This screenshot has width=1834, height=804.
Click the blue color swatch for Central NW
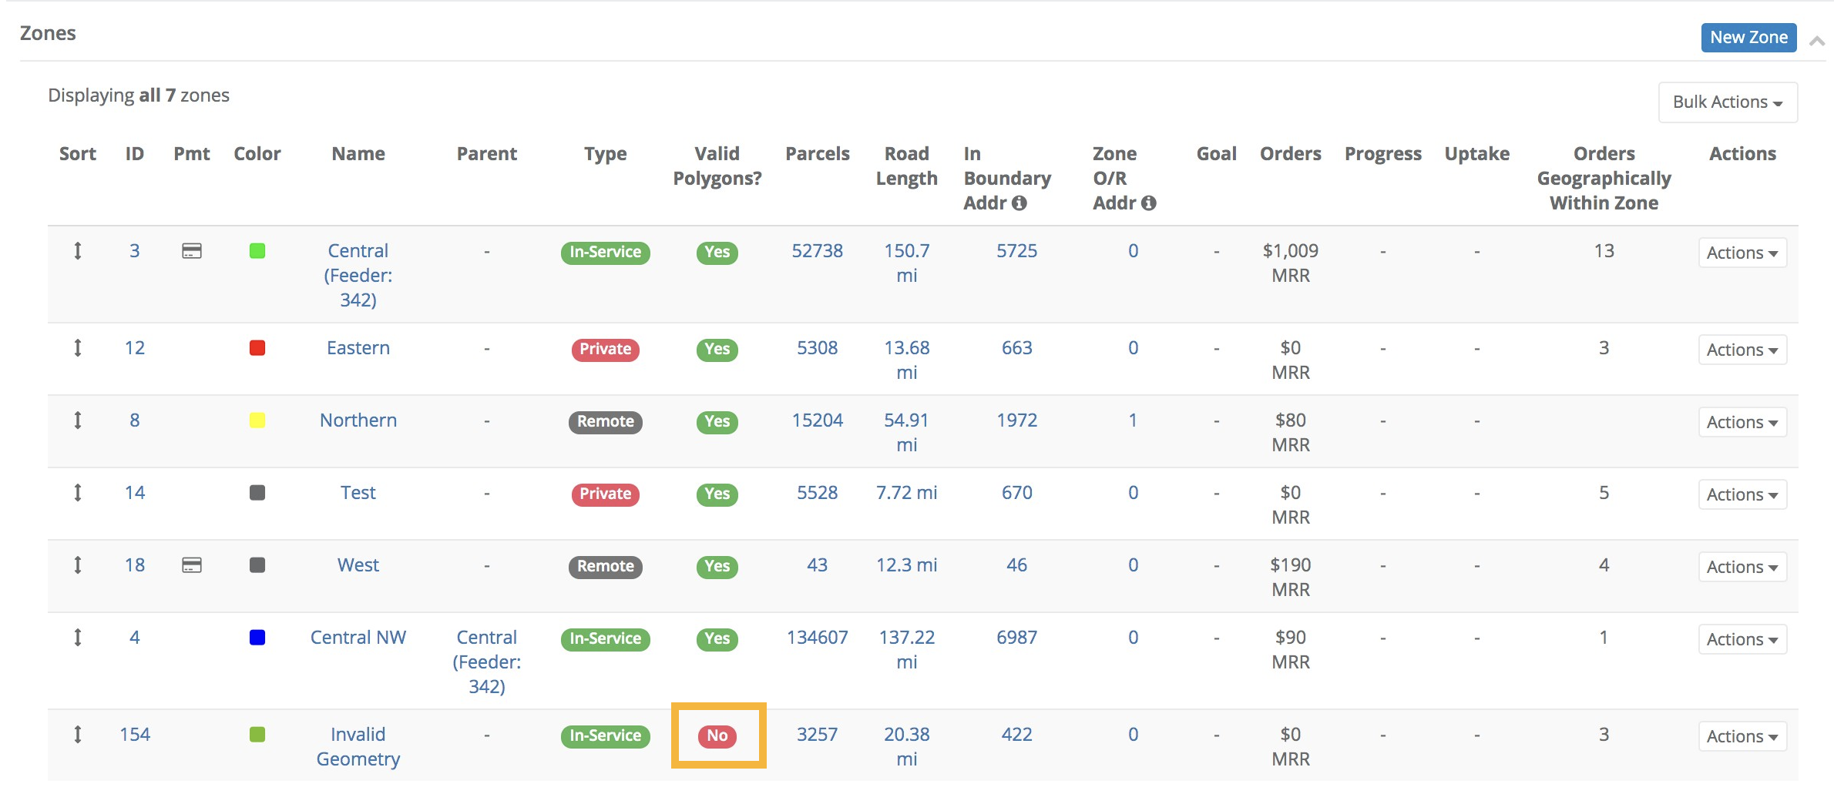tap(257, 638)
